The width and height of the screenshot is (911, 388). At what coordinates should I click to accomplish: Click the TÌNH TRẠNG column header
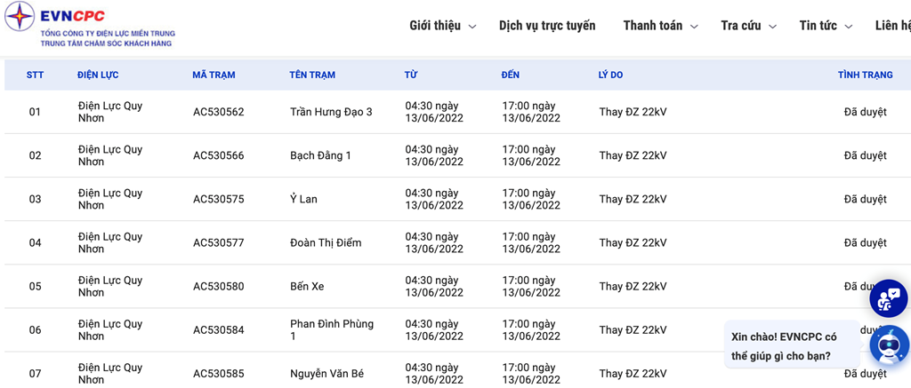(865, 75)
